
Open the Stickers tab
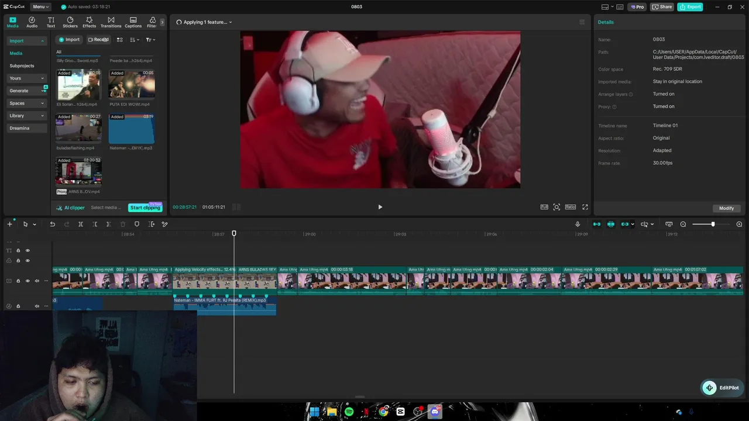coord(70,22)
